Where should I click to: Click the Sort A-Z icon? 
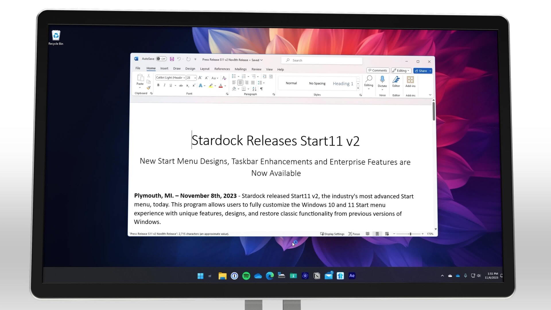point(254,89)
